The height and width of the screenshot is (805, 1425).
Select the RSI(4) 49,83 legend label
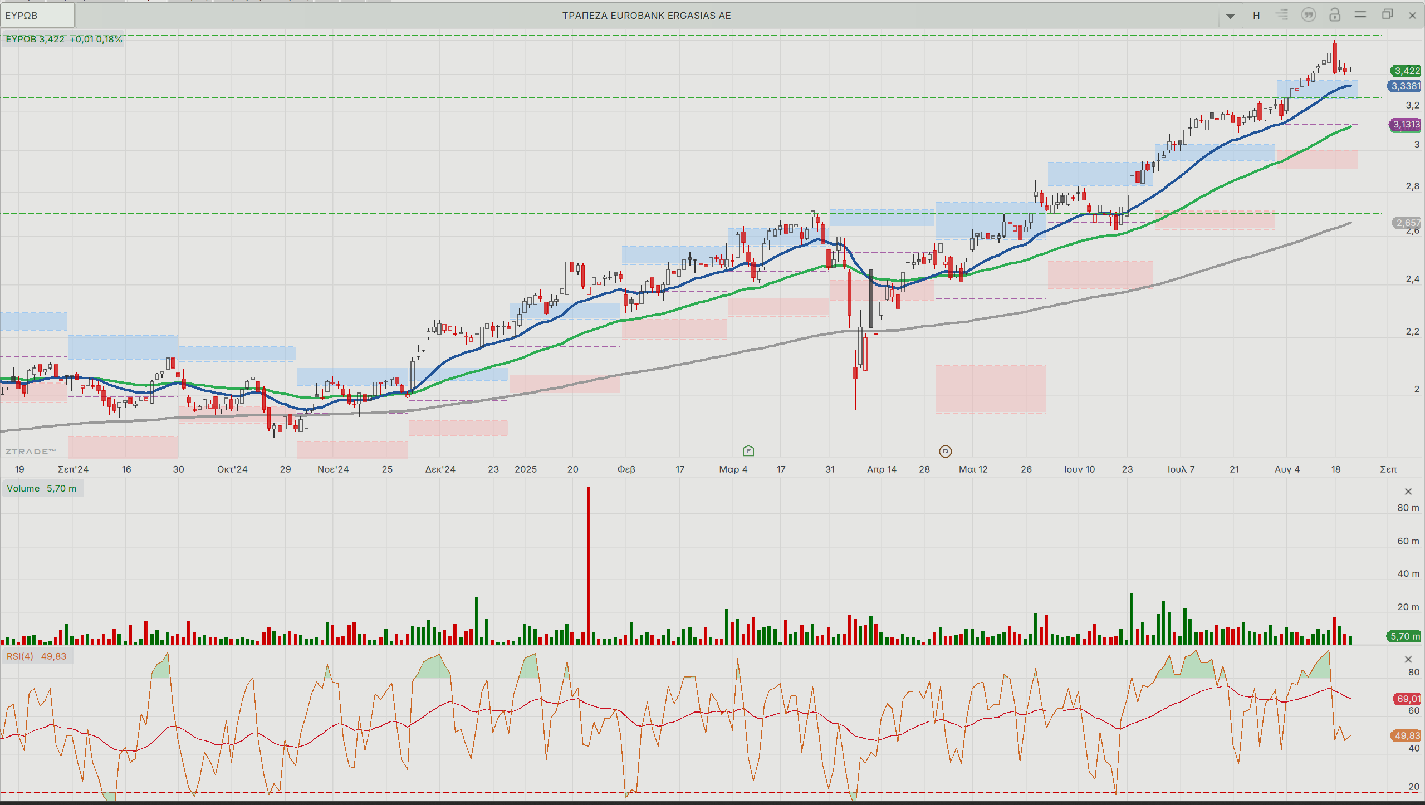point(37,656)
